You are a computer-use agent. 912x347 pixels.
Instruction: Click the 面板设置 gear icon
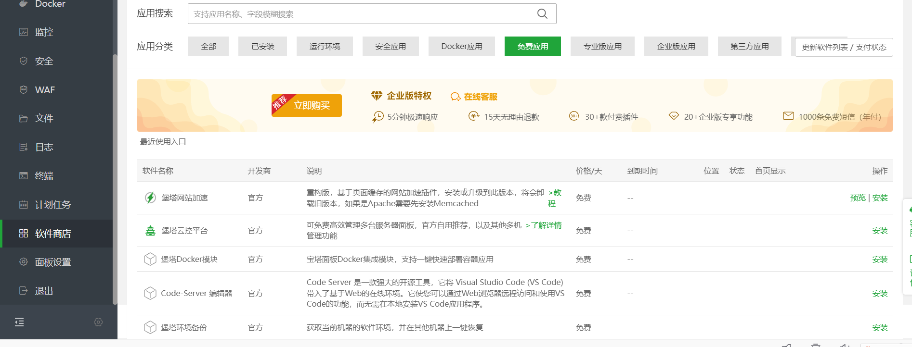[23, 262]
